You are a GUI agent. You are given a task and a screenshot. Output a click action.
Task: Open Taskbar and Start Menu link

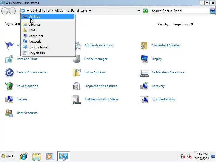click(x=101, y=99)
